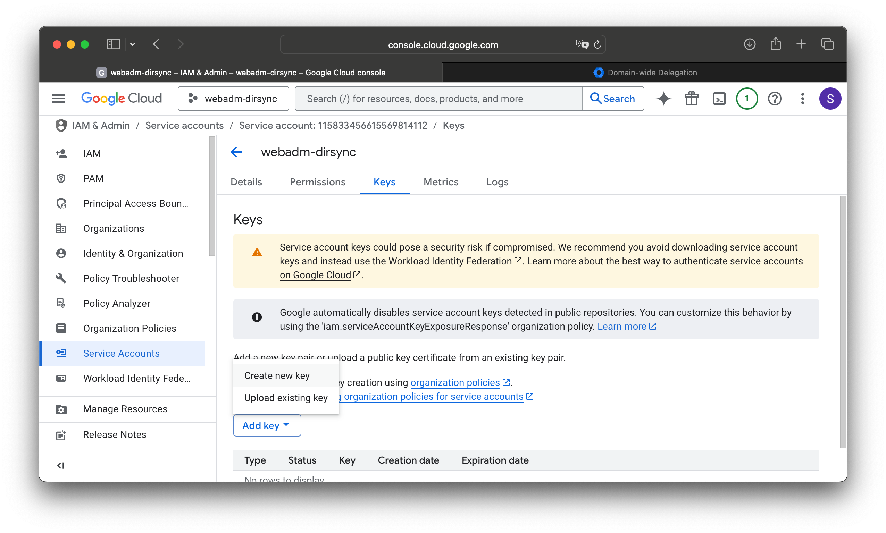Screen dimensions: 886x533
Task: Click Service accounts breadcrumb
Action: pyautogui.click(x=184, y=125)
